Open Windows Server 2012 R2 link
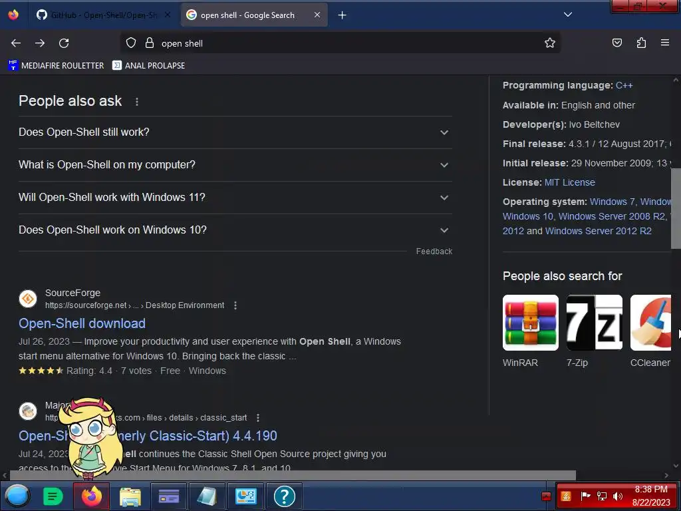681x511 pixels. [x=598, y=231]
